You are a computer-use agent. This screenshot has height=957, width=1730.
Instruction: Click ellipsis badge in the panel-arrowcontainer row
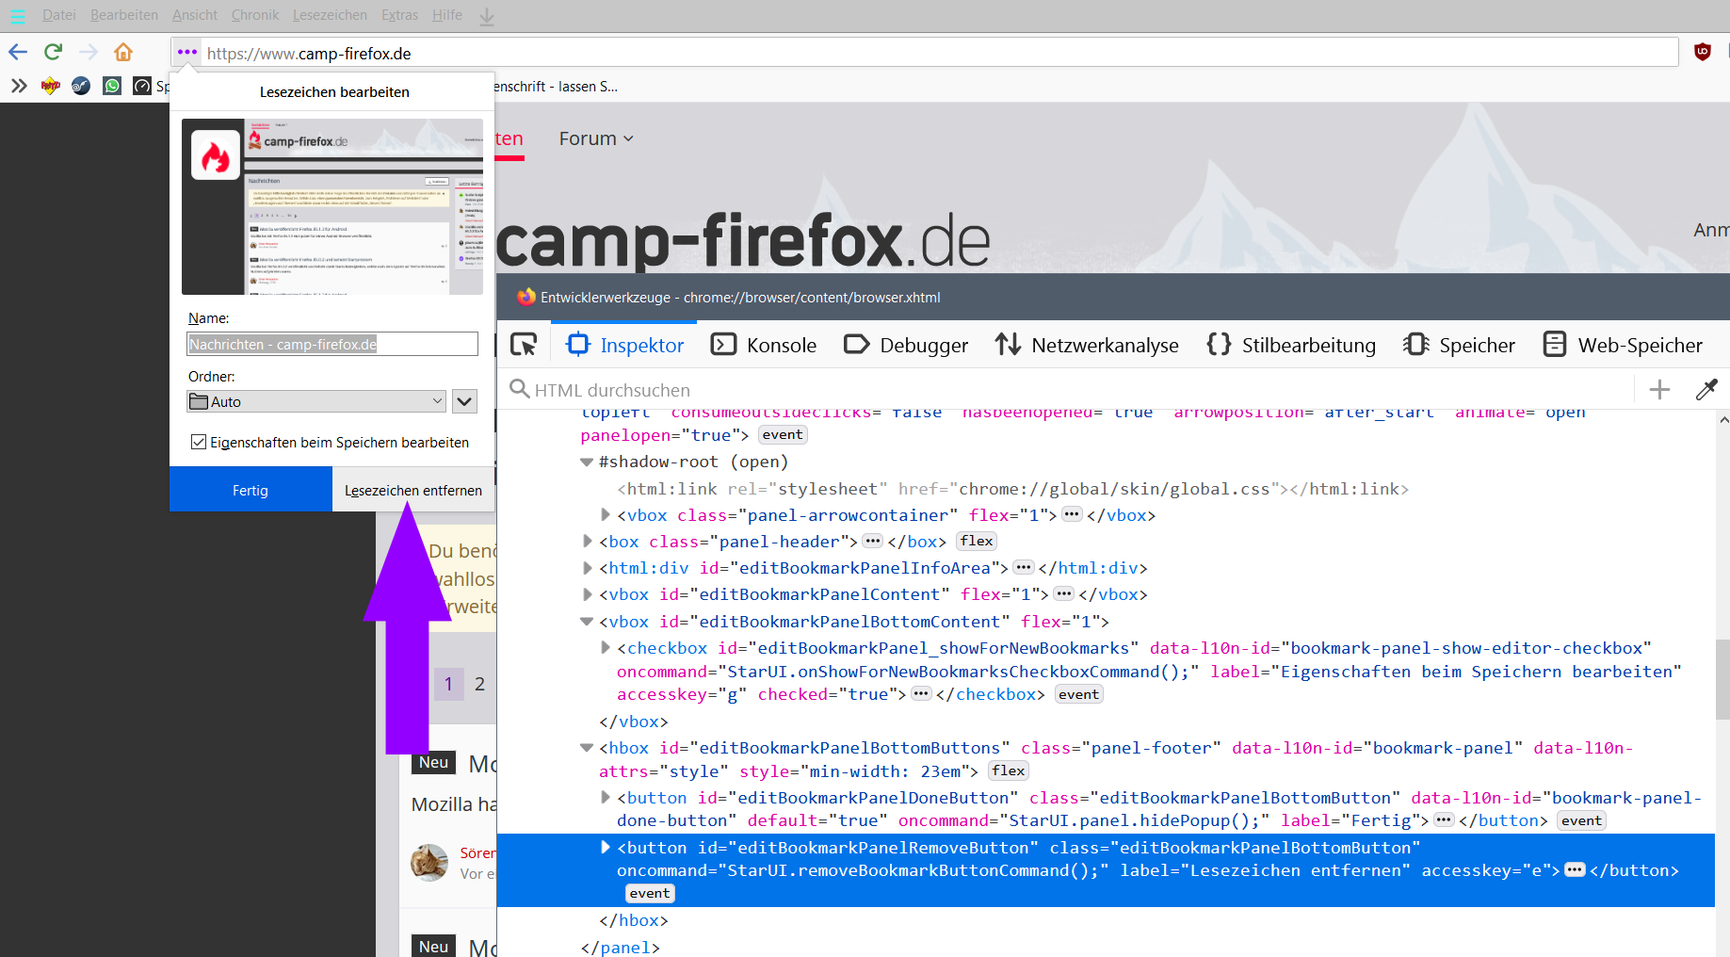coord(1072,514)
